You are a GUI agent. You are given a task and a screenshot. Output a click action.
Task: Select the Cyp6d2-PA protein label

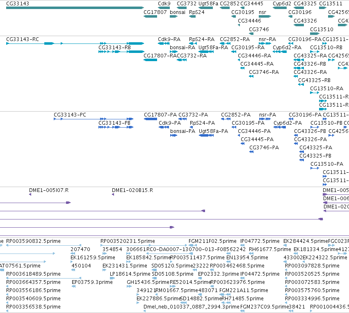click(287, 123)
